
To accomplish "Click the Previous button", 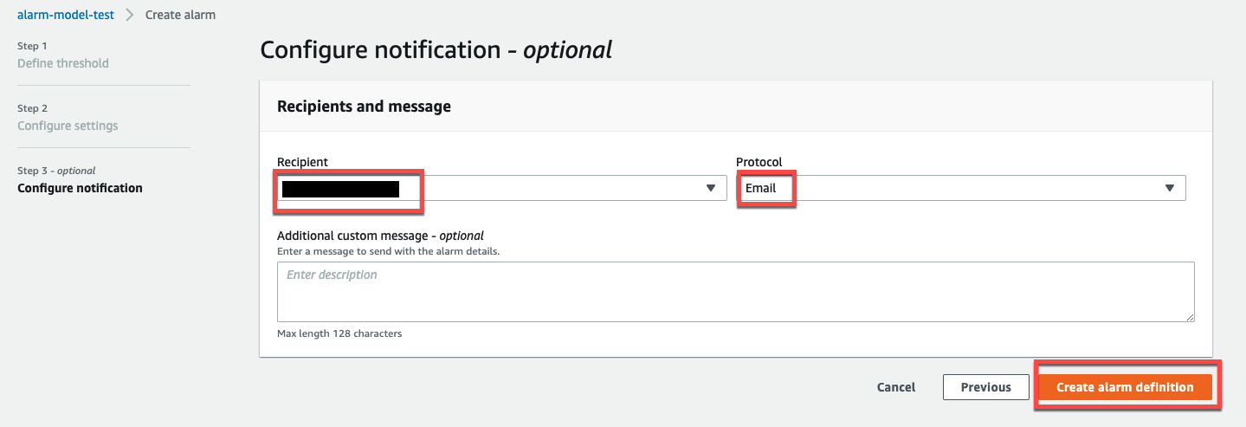I will coord(985,387).
